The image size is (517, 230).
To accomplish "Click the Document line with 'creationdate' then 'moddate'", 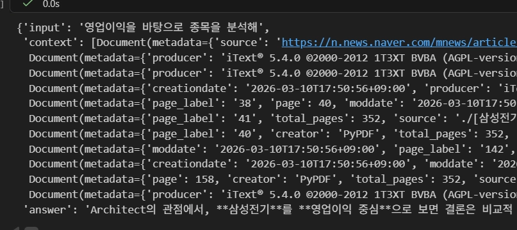I will (x=273, y=164).
